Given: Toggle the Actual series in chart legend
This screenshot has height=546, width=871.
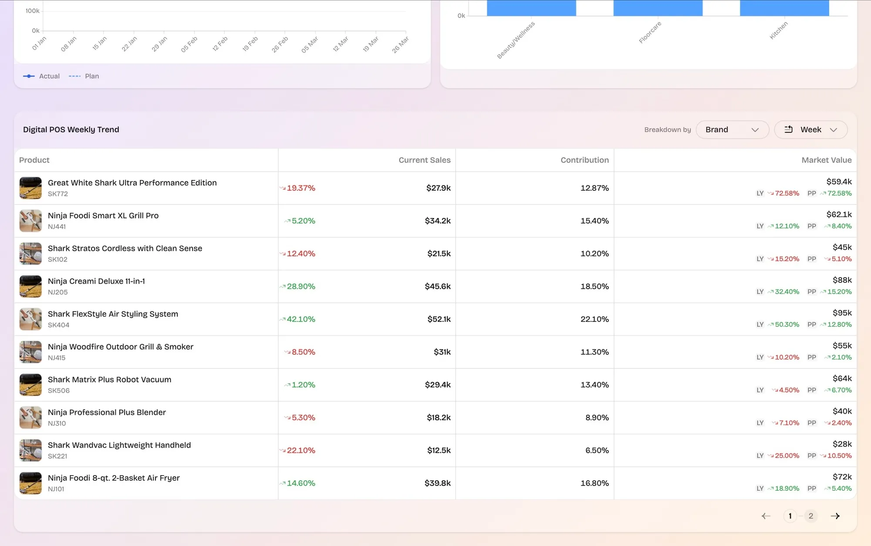Looking at the screenshot, I should tap(41, 76).
